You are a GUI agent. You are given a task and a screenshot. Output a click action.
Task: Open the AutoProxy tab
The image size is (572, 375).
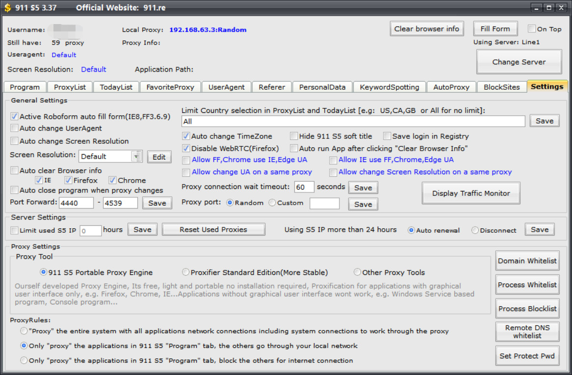[451, 87]
